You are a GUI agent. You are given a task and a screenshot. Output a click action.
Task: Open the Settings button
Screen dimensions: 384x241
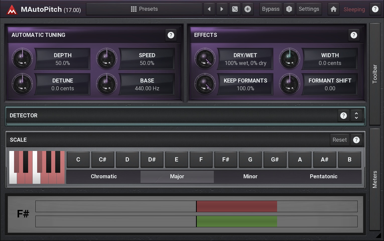[309, 9]
